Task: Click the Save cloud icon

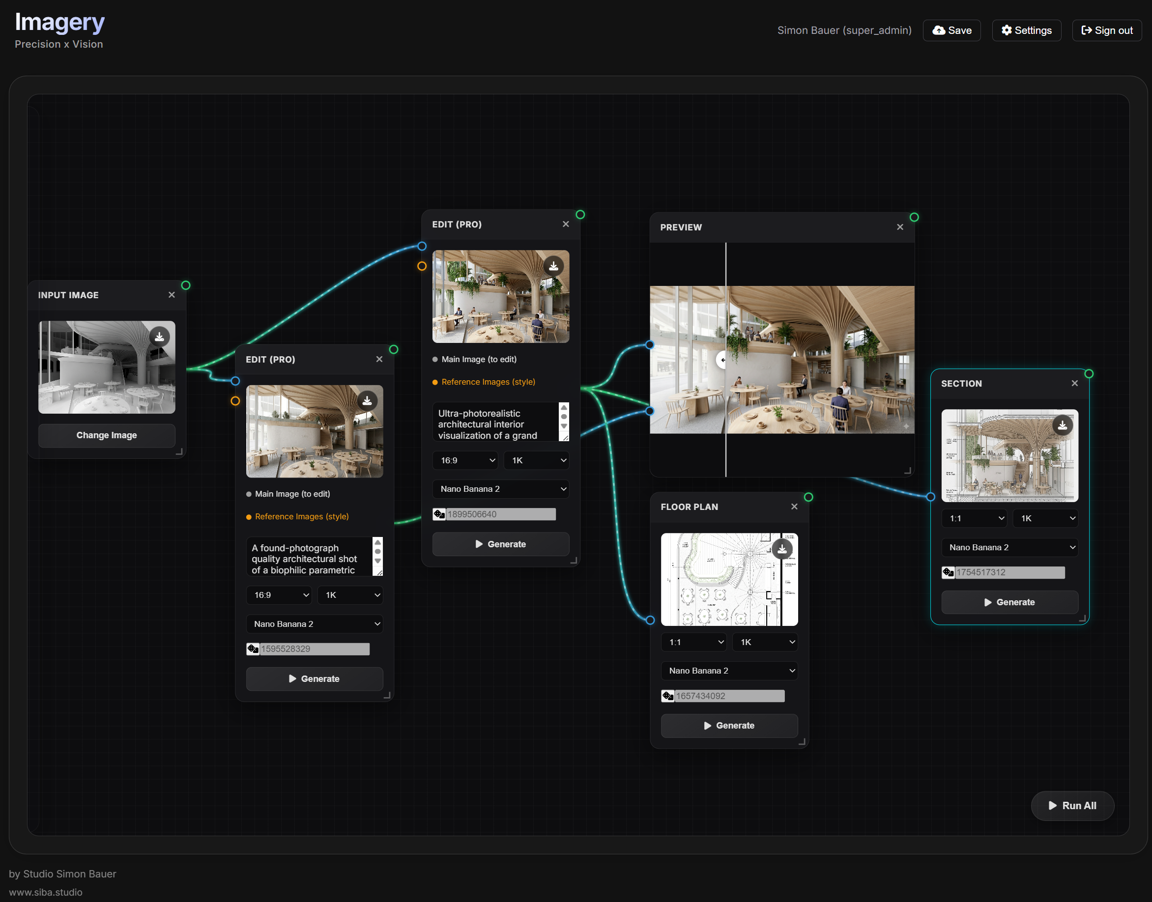Action: pyautogui.click(x=939, y=30)
